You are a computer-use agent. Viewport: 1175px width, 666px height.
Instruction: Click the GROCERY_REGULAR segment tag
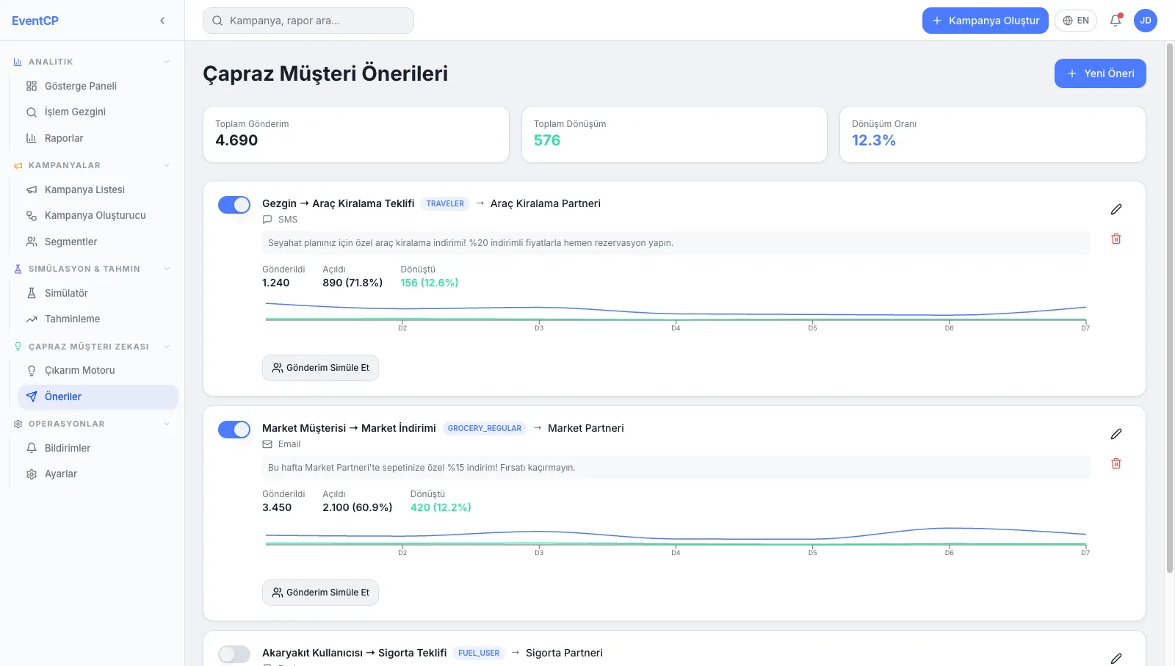tap(485, 428)
